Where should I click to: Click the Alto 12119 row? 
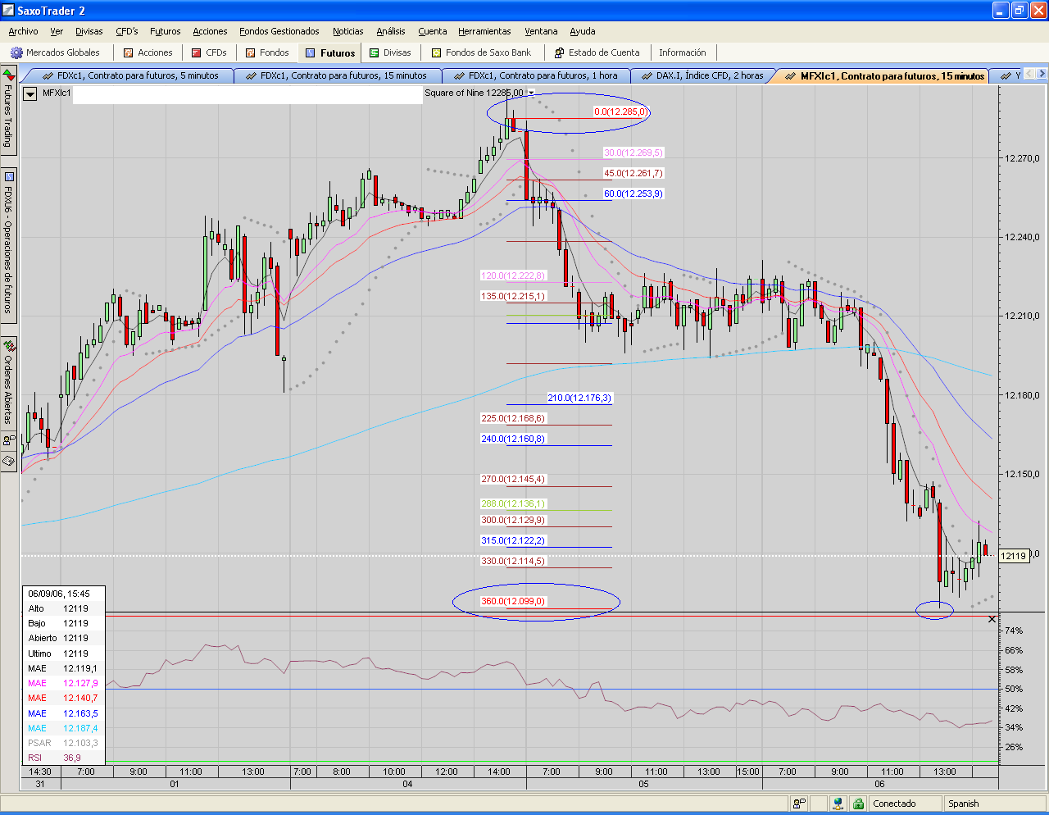64,608
